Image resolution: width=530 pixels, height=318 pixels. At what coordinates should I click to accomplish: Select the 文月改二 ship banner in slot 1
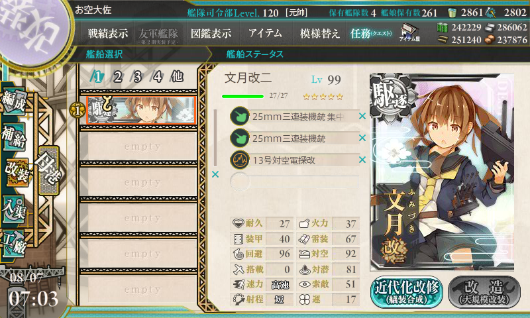tap(141, 110)
